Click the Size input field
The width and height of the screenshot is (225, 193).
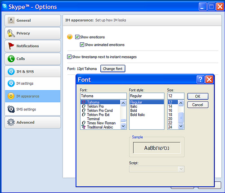tap(176, 96)
